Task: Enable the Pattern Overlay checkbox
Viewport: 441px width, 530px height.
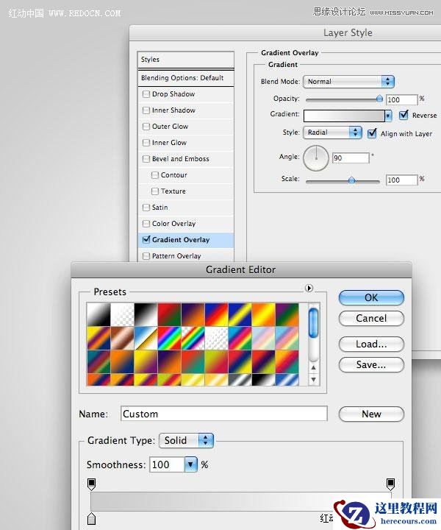Action: click(146, 256)
